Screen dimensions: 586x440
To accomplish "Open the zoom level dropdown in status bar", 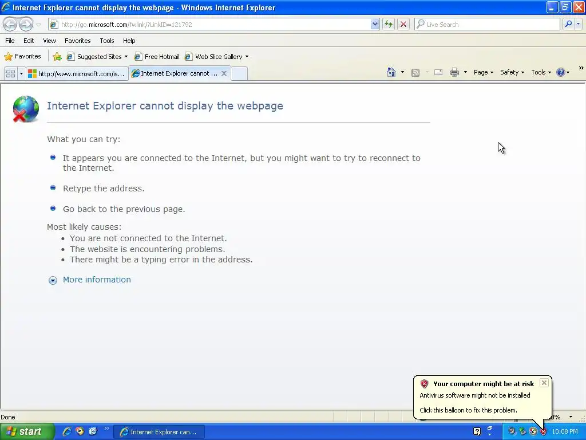I will [571, 417].
